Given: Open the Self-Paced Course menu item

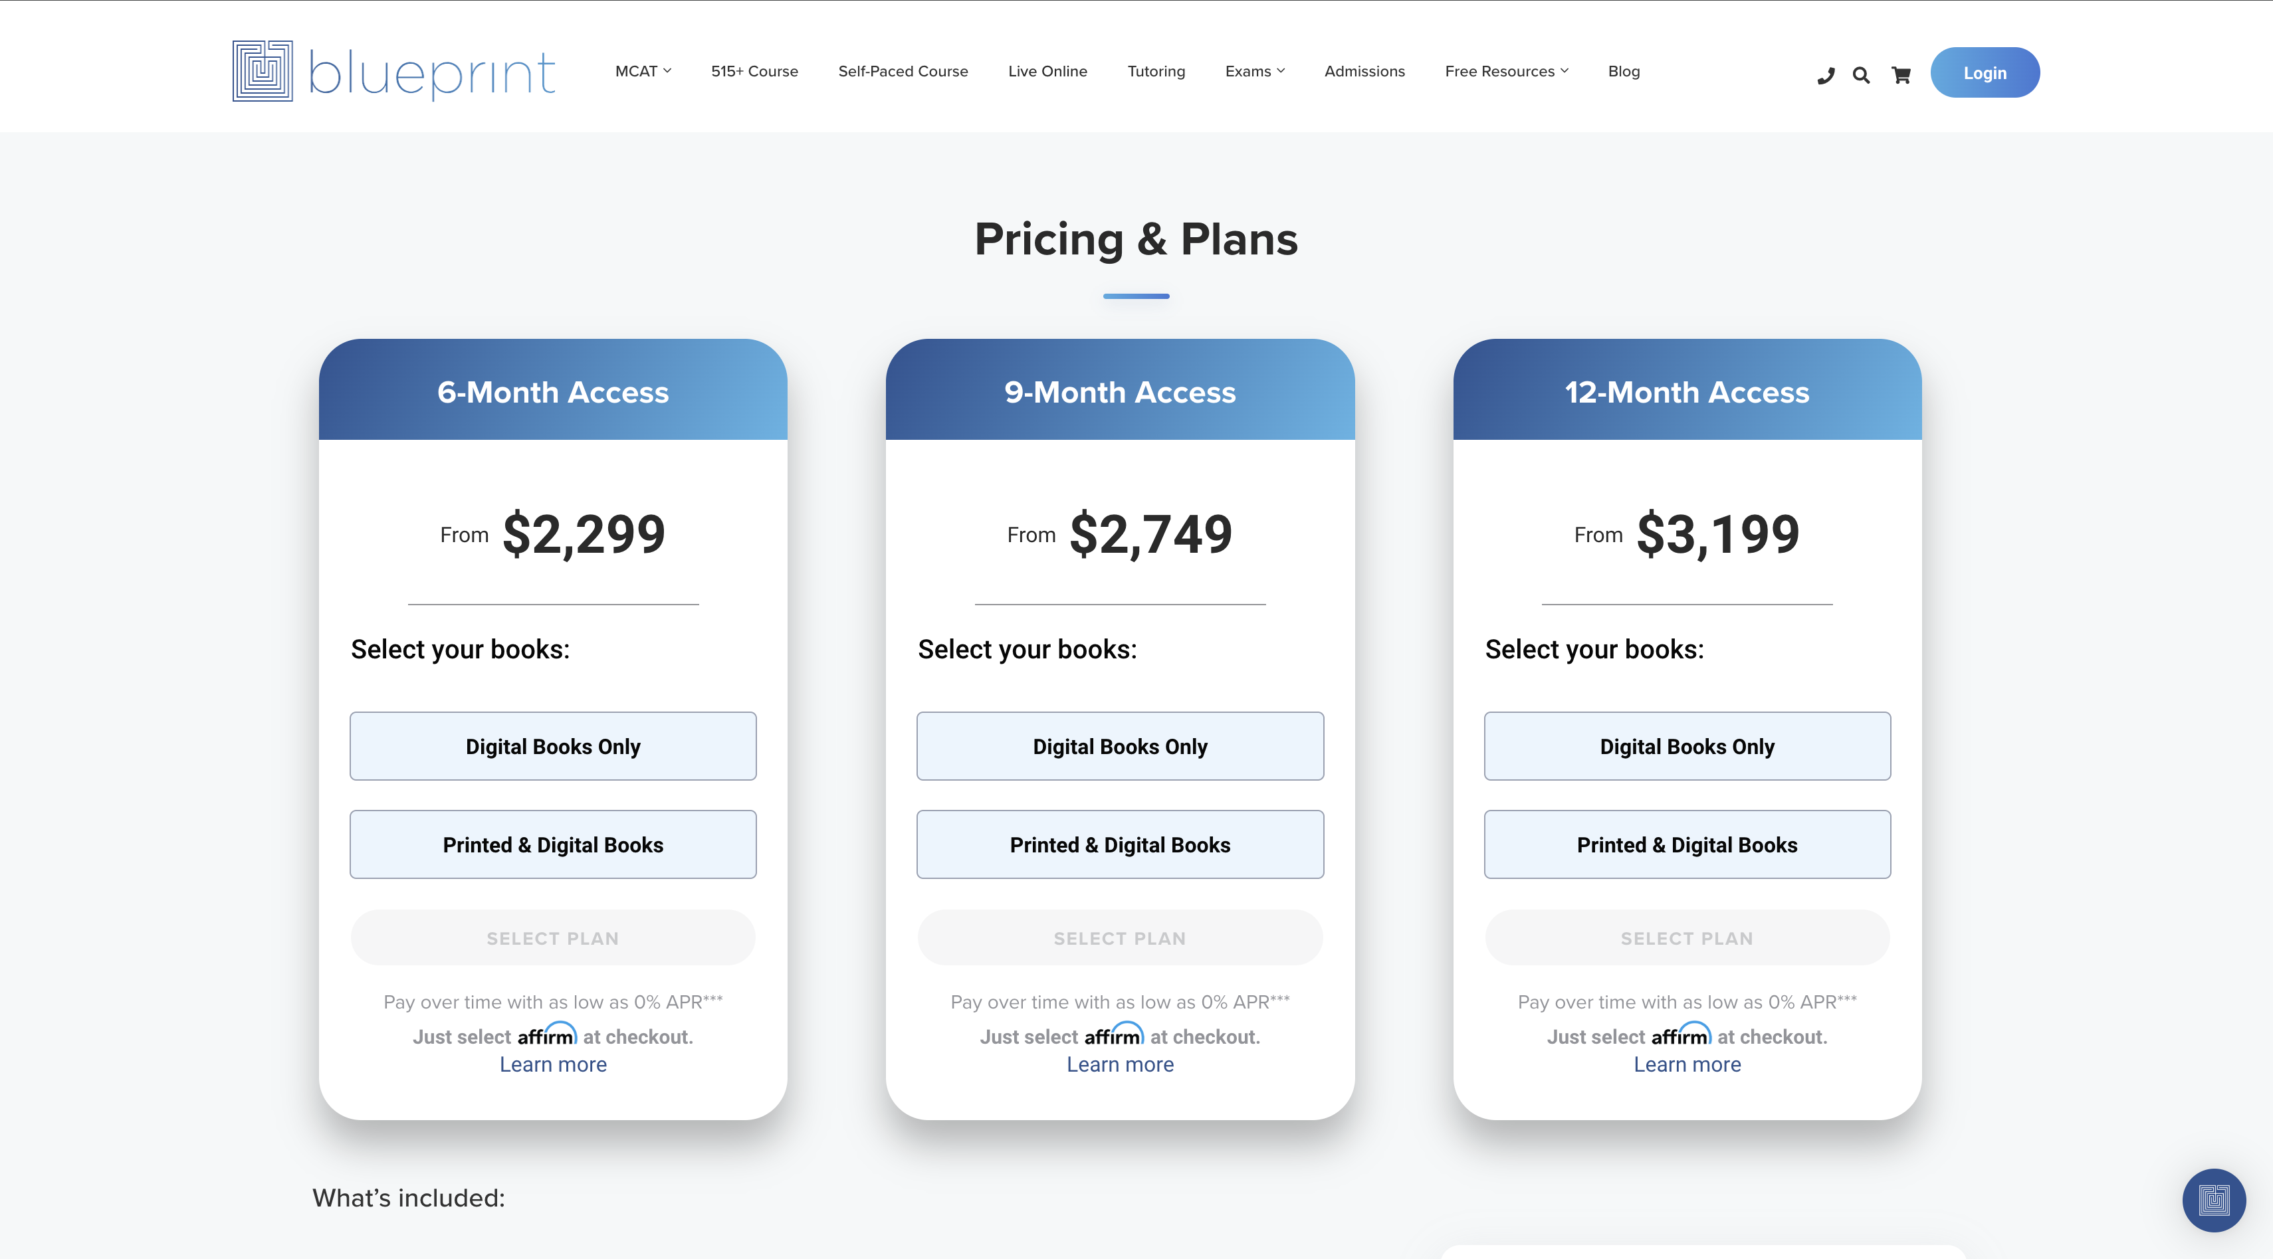Looking at the screenshot, I should (x=903, y=72).
